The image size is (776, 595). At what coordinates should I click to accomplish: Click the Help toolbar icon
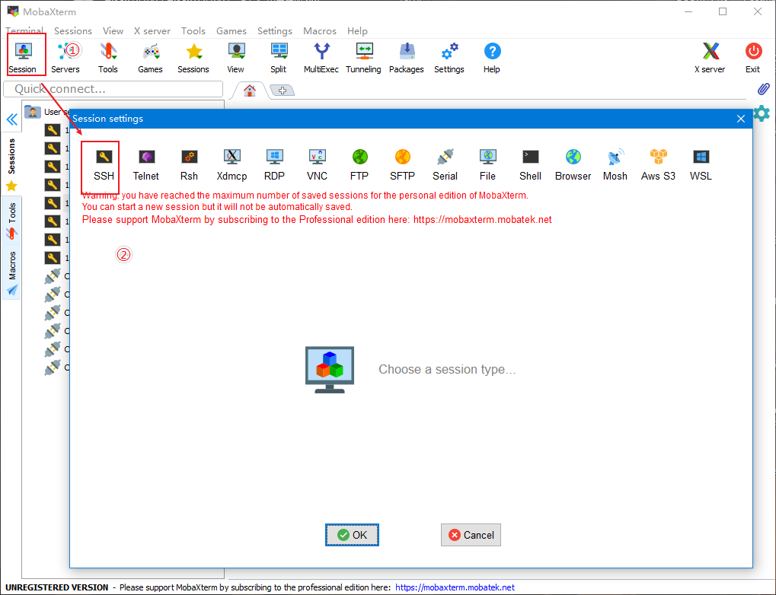click(492, 57)
